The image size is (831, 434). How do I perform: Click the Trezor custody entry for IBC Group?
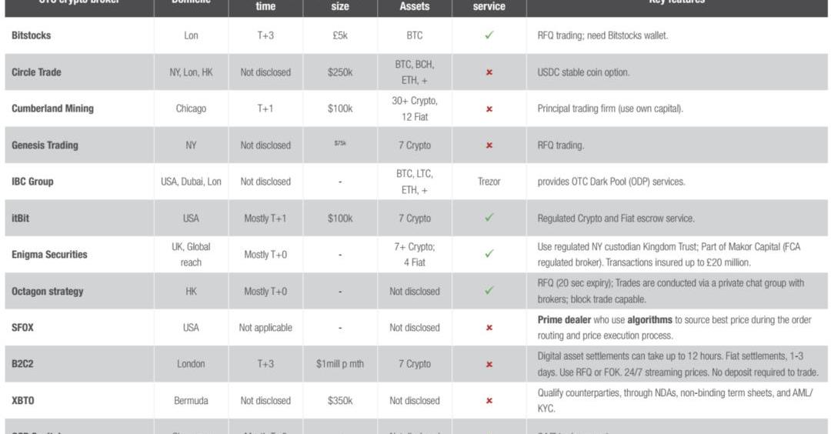pyautogui.click(x=489, y=182)
